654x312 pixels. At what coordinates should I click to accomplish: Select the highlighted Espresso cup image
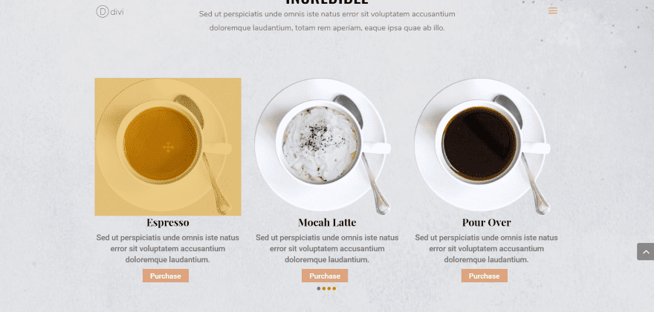point(168,147)
